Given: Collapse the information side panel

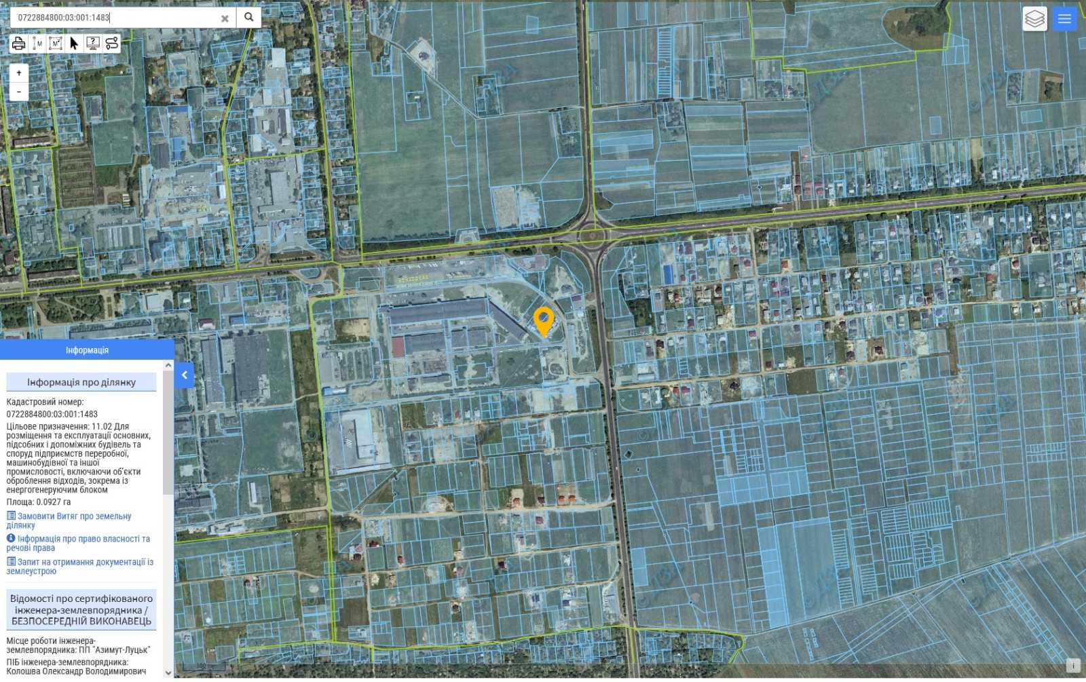Looking at the screenshot, I should 184,375.
